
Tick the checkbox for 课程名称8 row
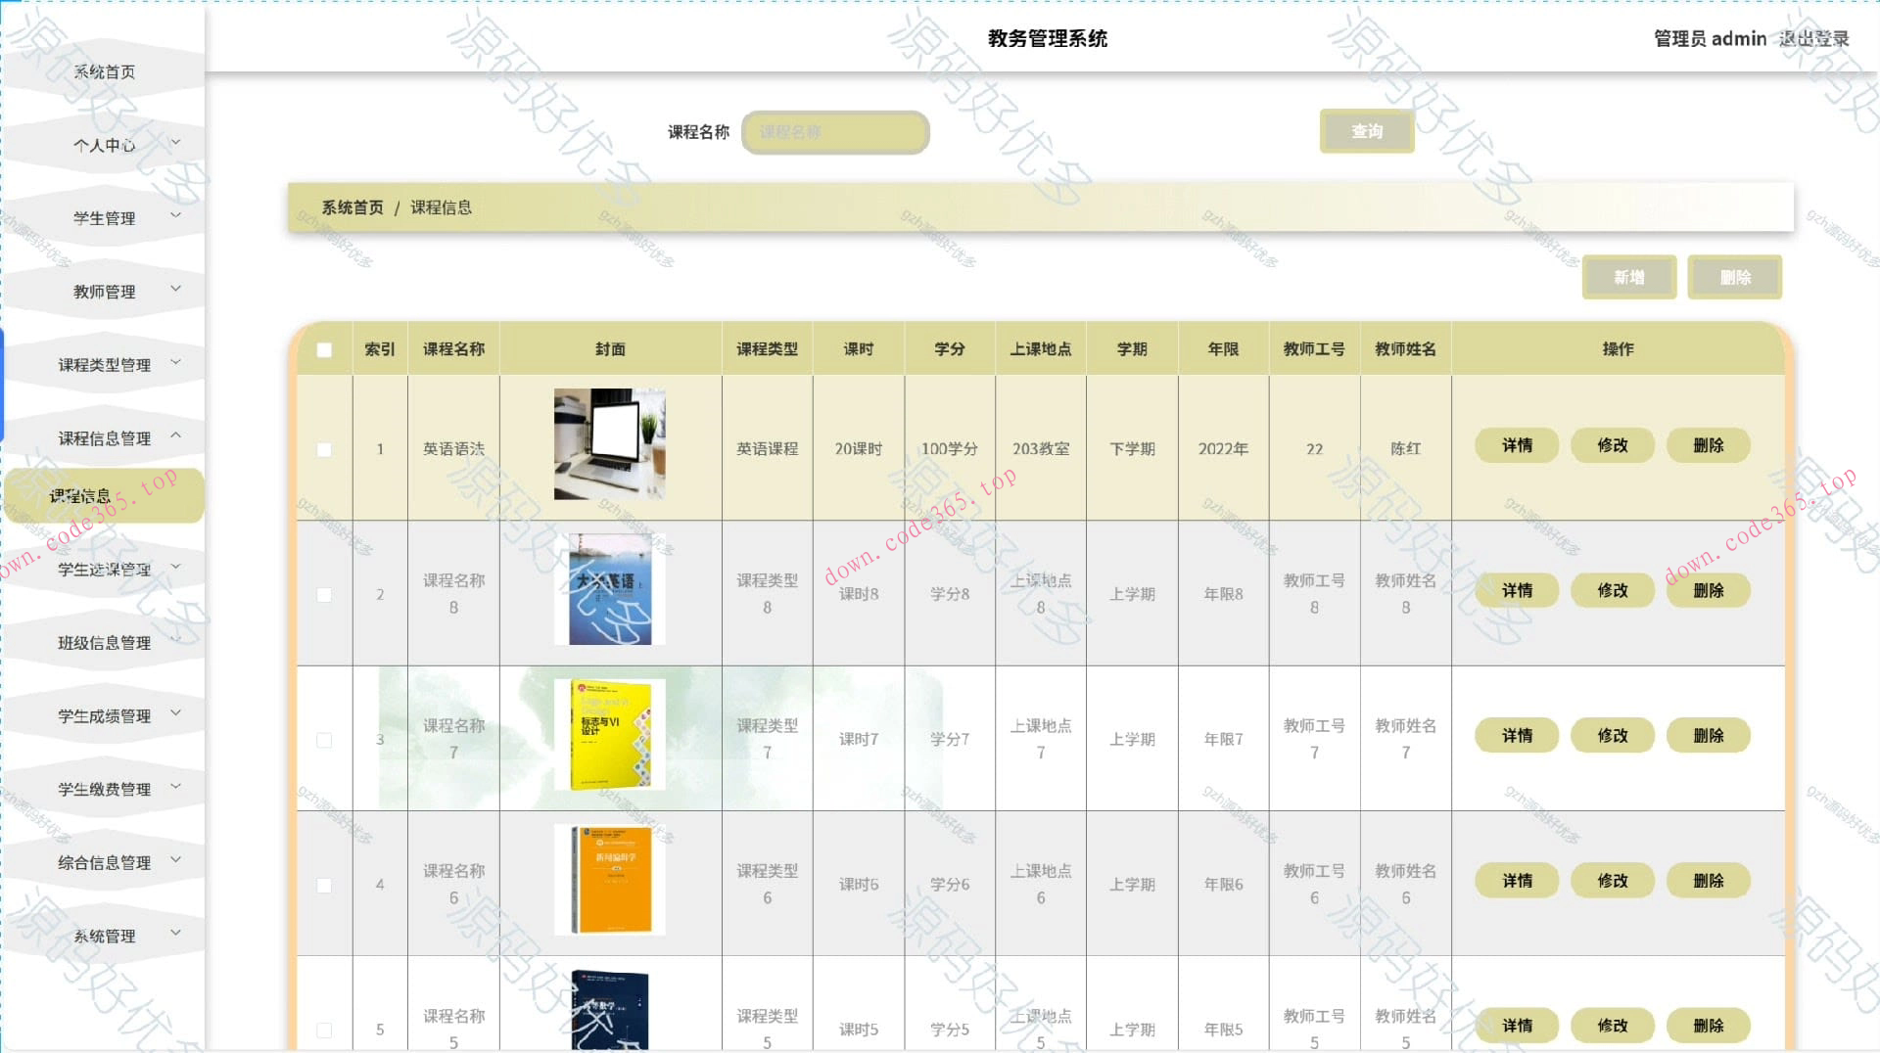tap(324, 593)
